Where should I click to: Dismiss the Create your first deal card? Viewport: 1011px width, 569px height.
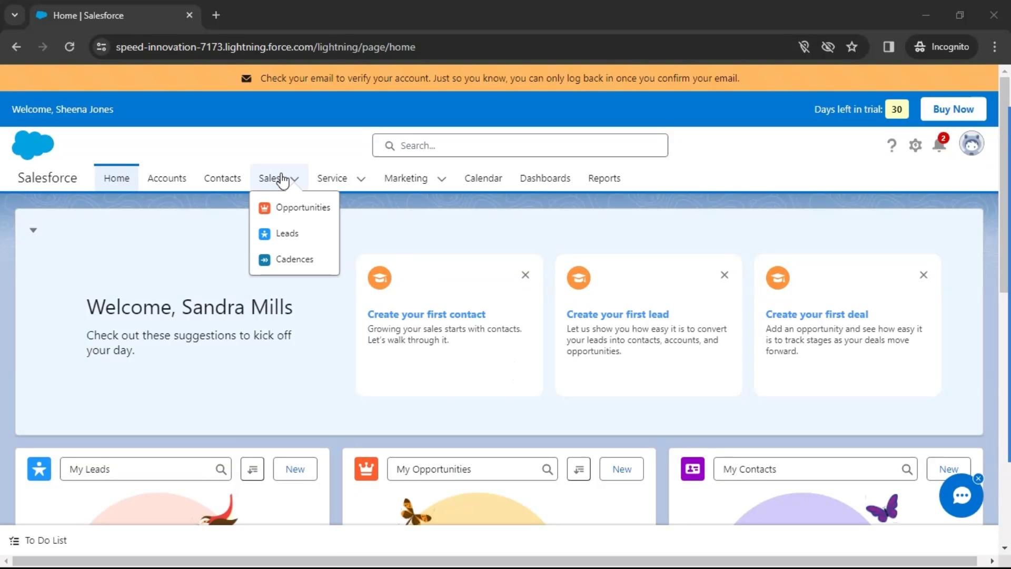point(924,275)
